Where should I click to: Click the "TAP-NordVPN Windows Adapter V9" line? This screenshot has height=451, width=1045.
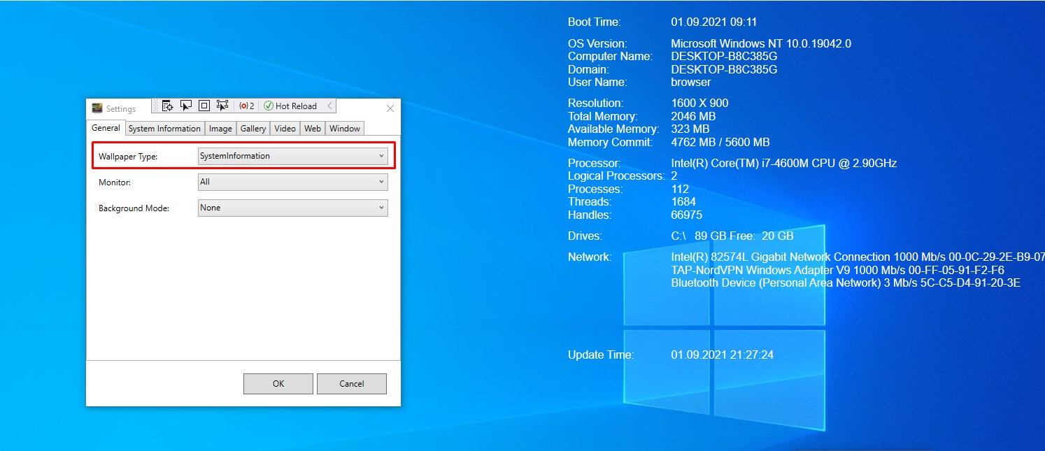pos(837,270)
